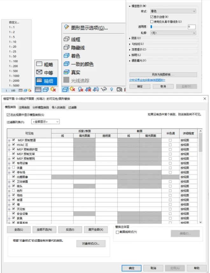Click the temporary view properties icon
The width and height of the screenshot is (210, 273).
pos(119,89)
